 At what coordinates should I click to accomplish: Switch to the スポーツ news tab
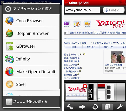(108, 47)
